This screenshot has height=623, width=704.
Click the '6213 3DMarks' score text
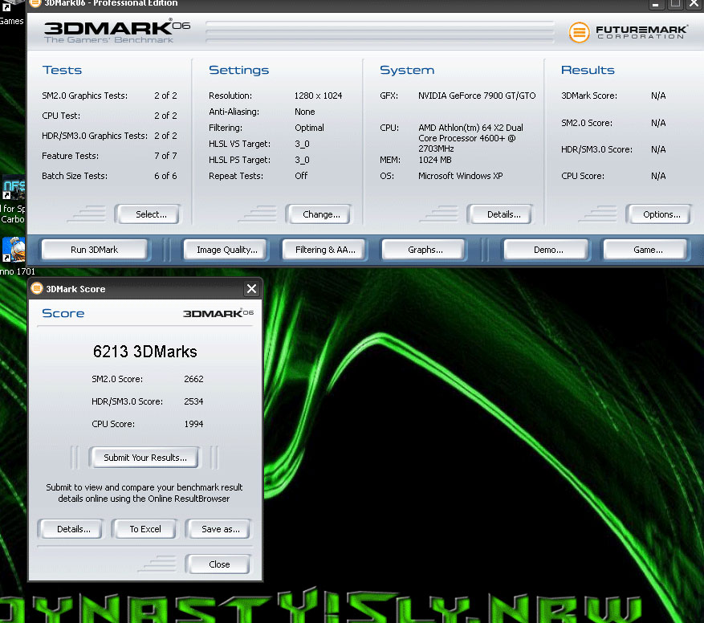pos(144,352)
